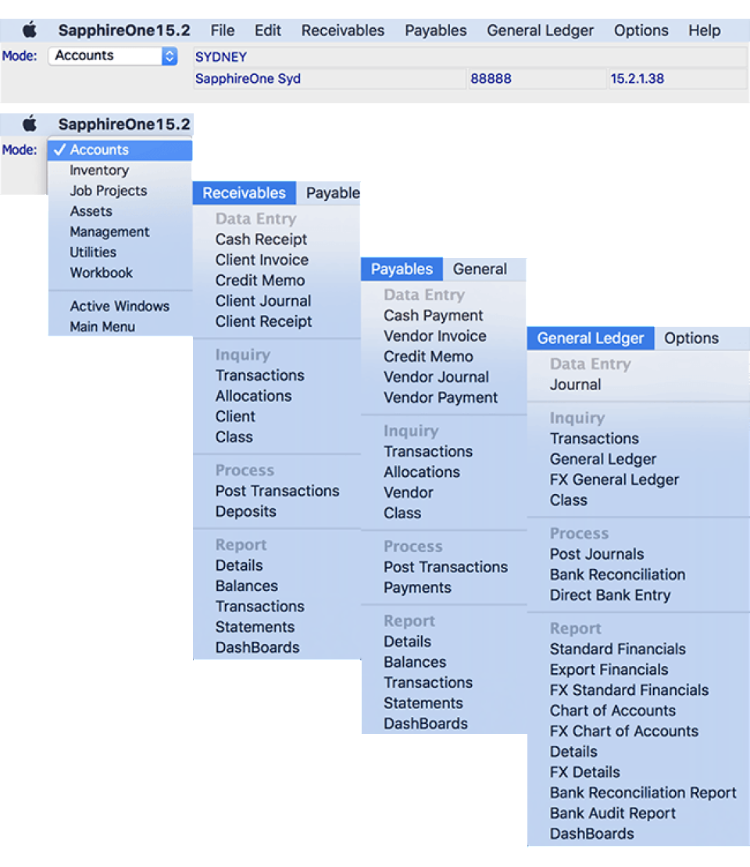Open Allocations inquiry under Receivables
Image resolution: width=750 pixels, height=867 pixels.
253,396
